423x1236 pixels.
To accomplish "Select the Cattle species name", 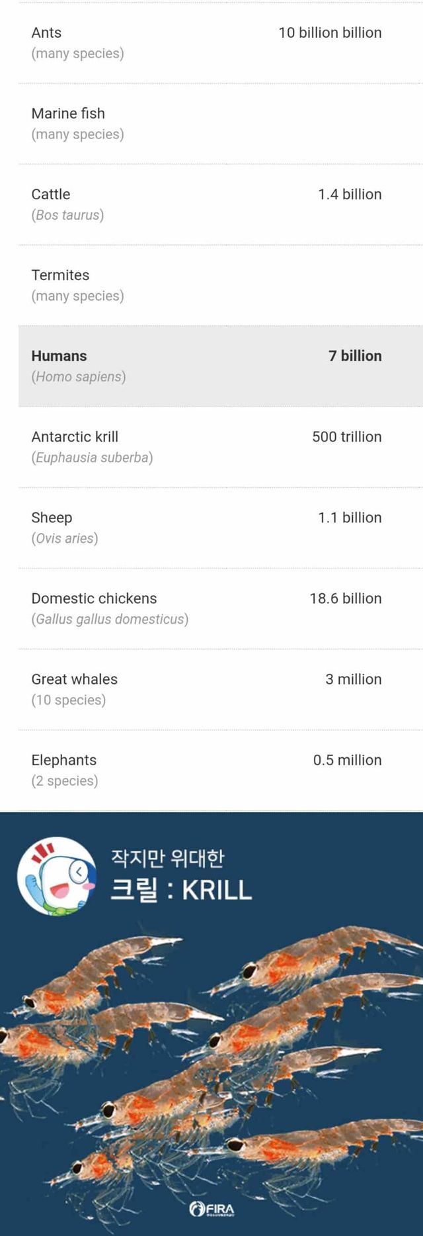I will [x=51, y=194].
